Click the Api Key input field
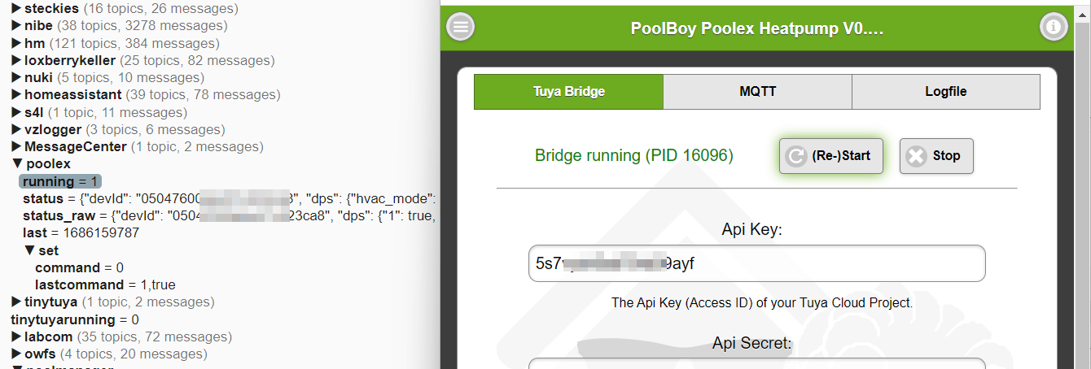The width and height of the screenshot is (1091, 369). (756, 263)
